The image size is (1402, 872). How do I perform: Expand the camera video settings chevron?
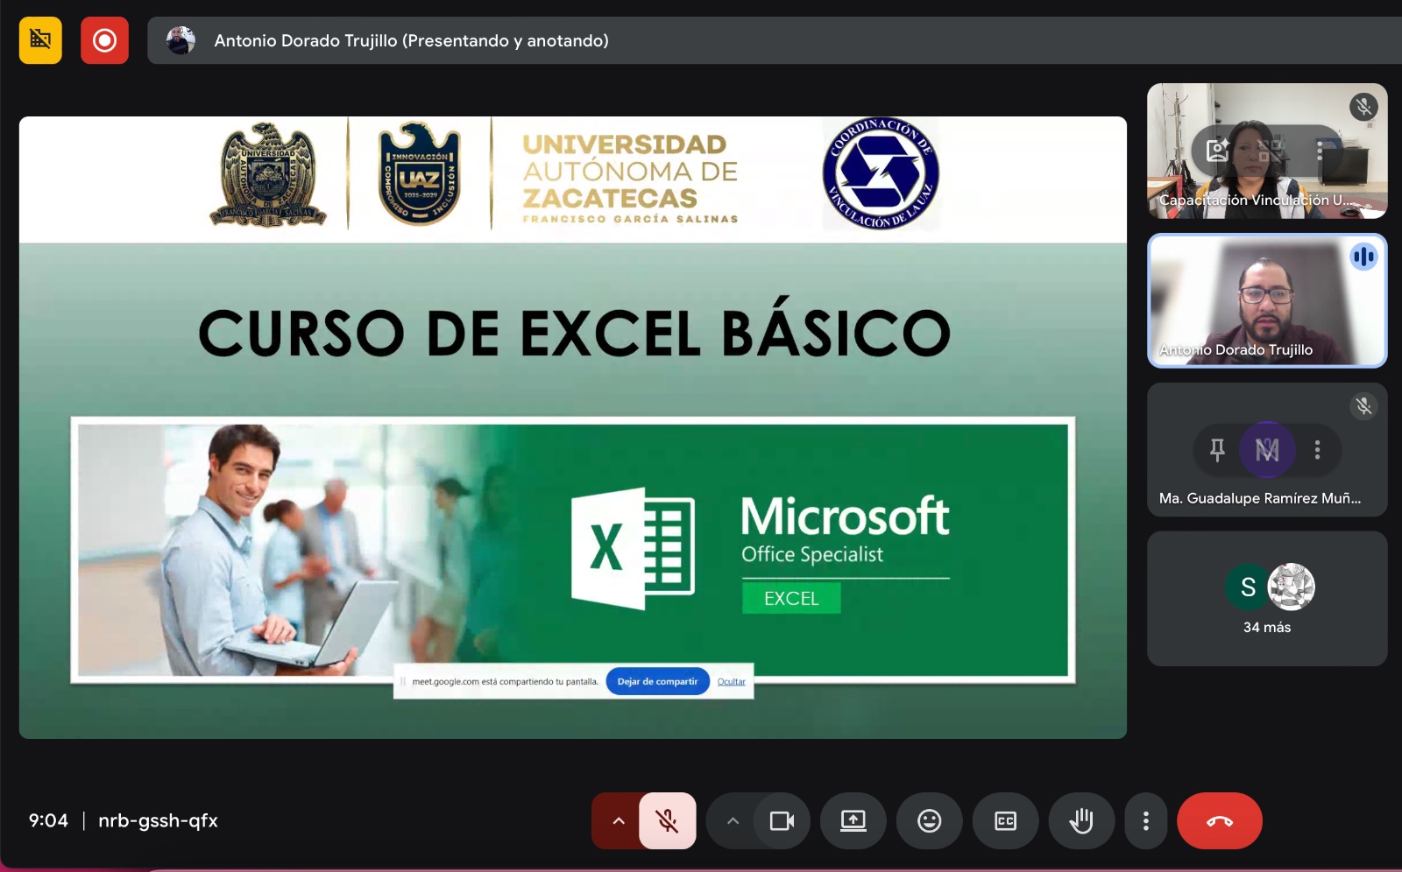pyautogui.click(x=733, y=820)
